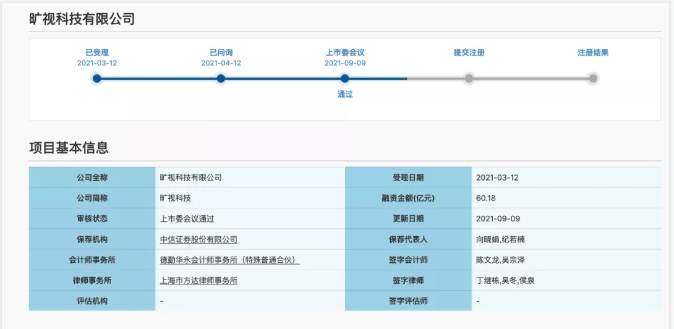Click the 2021-03-12 date under 已受理

[x=97, y=63]
